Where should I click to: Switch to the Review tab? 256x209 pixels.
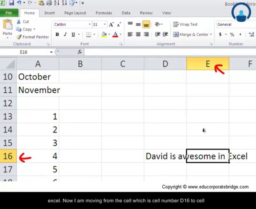point(146,13)
